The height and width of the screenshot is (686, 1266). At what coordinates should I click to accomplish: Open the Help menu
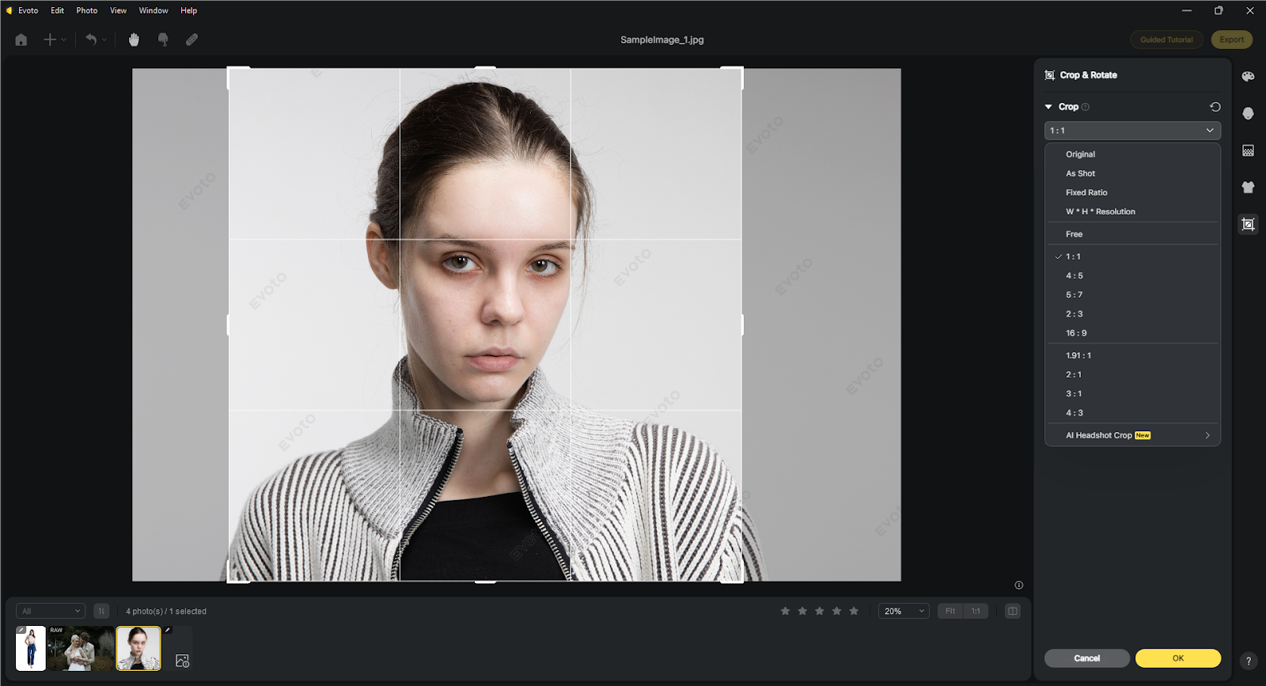tap(188, 10)
